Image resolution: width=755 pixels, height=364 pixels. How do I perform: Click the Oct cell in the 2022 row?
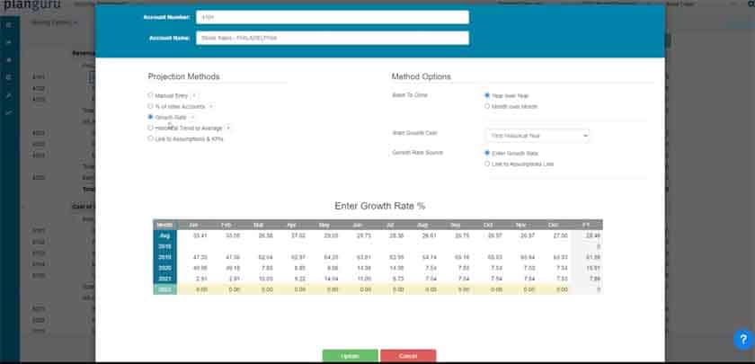(x=490, y=289)
